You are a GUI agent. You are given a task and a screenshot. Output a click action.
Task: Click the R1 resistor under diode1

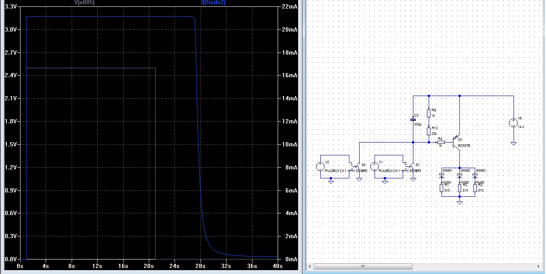(442, 188)
